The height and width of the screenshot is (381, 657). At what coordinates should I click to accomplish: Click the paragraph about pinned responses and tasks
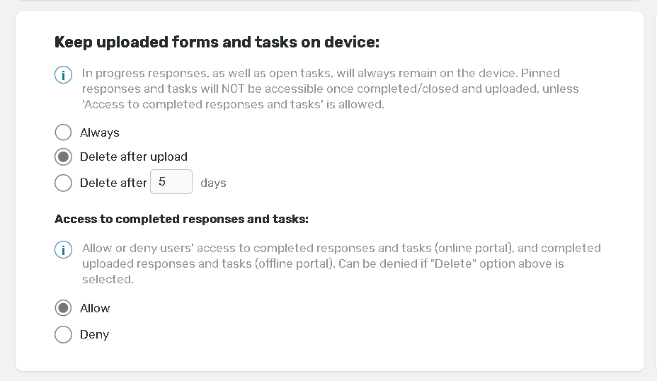pos(330,89)
